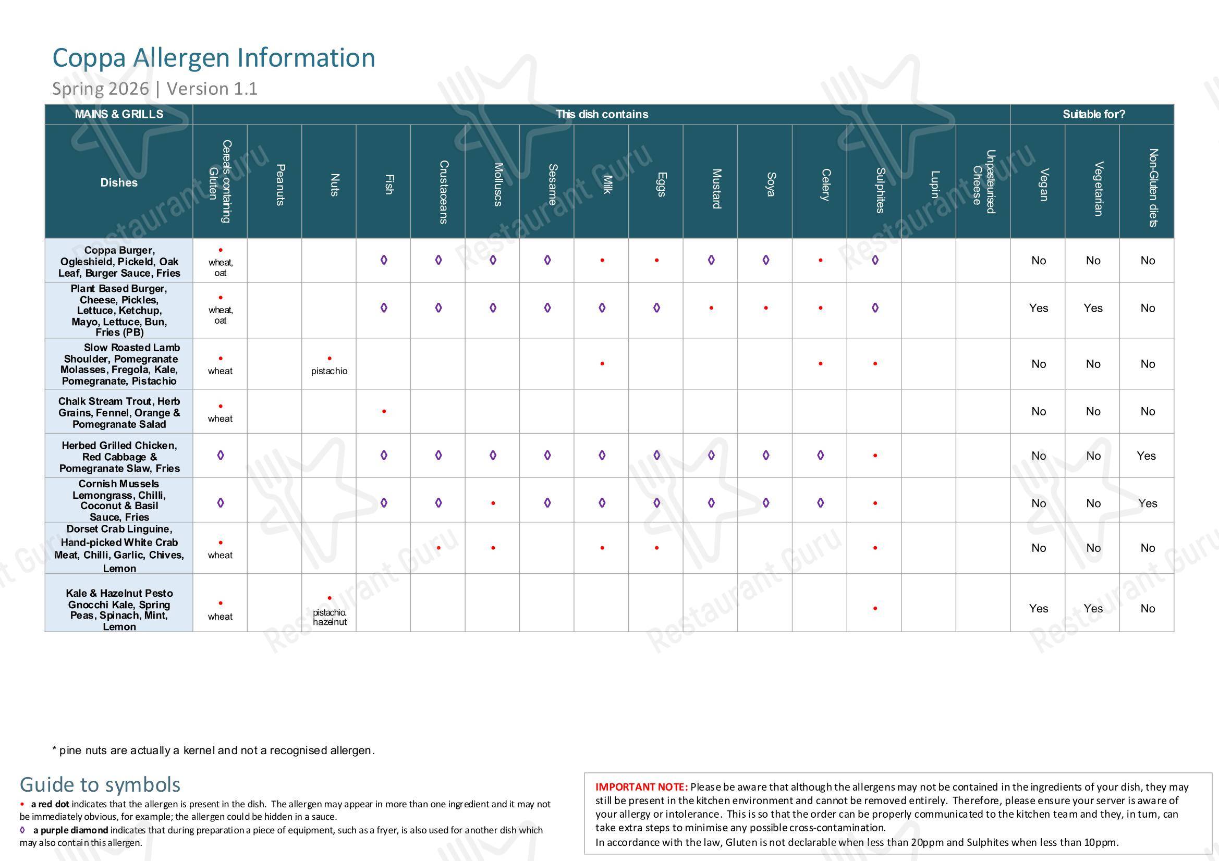Select the "pistachio. hazelnut" label in Gnocchi row
Screen dimensions: 1219x861
pyautogui.click(x=330, y=618)
